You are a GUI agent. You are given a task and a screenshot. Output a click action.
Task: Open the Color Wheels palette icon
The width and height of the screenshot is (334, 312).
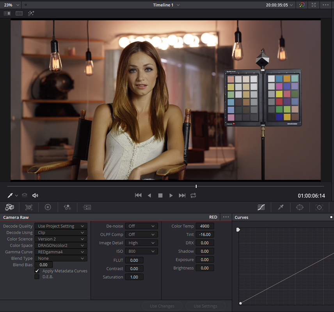(48, 207)
